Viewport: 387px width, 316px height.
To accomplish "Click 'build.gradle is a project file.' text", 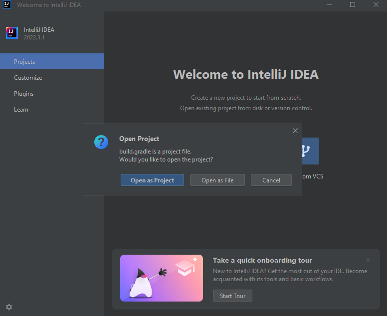I will coord(155,152).
